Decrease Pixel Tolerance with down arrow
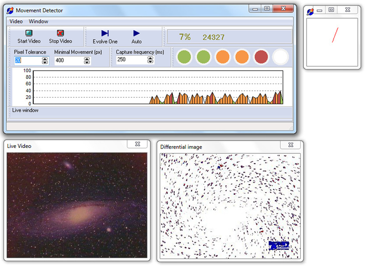Screen dimensions: 365x266 click(x=45, y=63)
